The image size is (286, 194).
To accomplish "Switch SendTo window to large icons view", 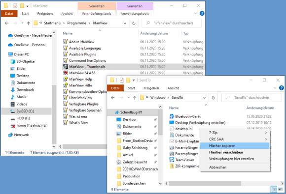I will (x=280, y=189).
